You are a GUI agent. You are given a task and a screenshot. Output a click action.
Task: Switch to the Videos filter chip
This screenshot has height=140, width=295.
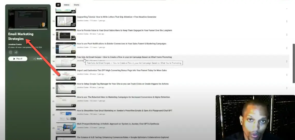point(67,5)
